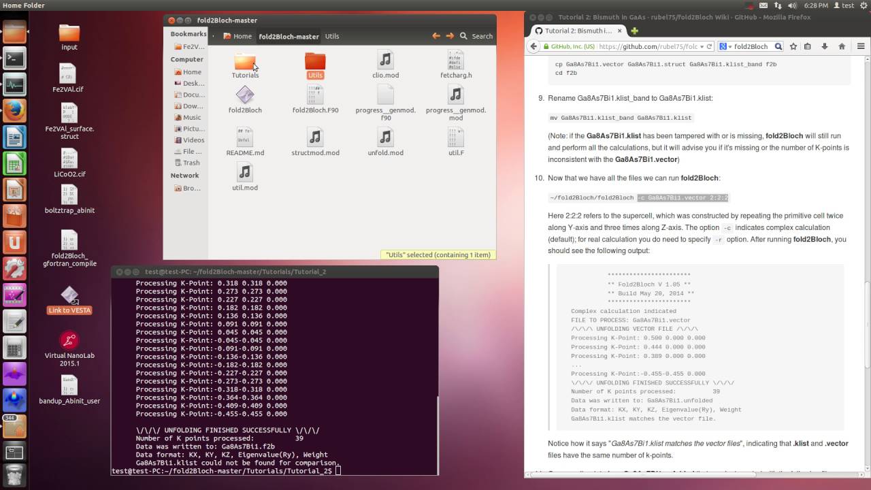Open the sound volume indicator
The height and width of the screenshot is (490, 871).
pos(791,5)
